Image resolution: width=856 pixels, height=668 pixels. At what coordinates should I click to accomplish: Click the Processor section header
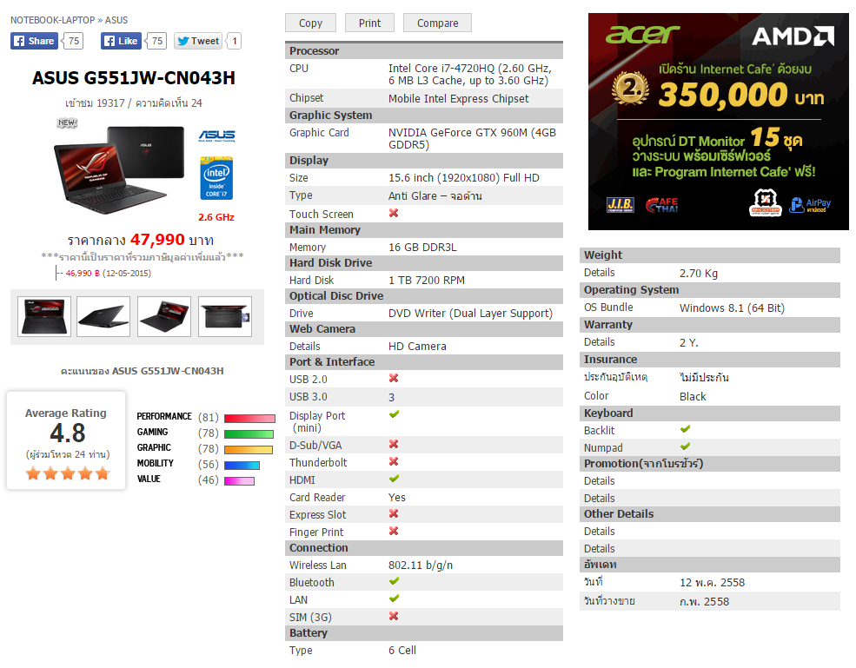point(423,50)
